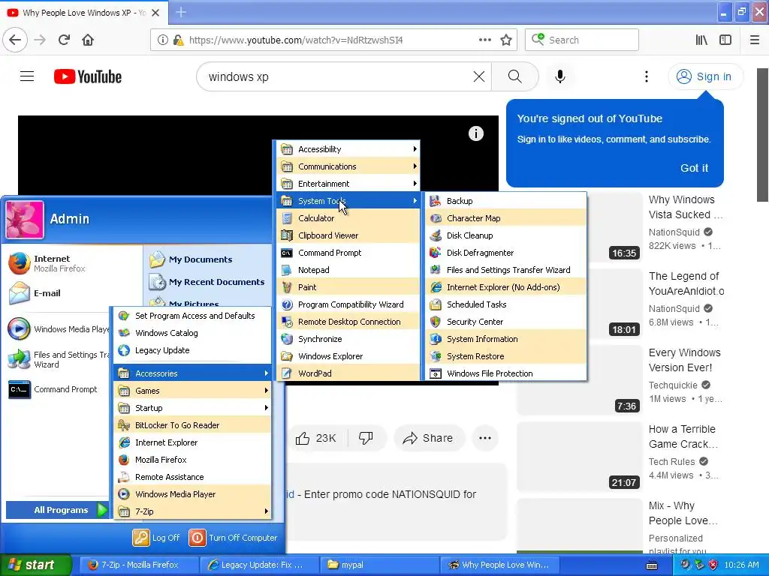Click the video dislike button
Viewport: 769px width, 576px height.
[366, 438]
